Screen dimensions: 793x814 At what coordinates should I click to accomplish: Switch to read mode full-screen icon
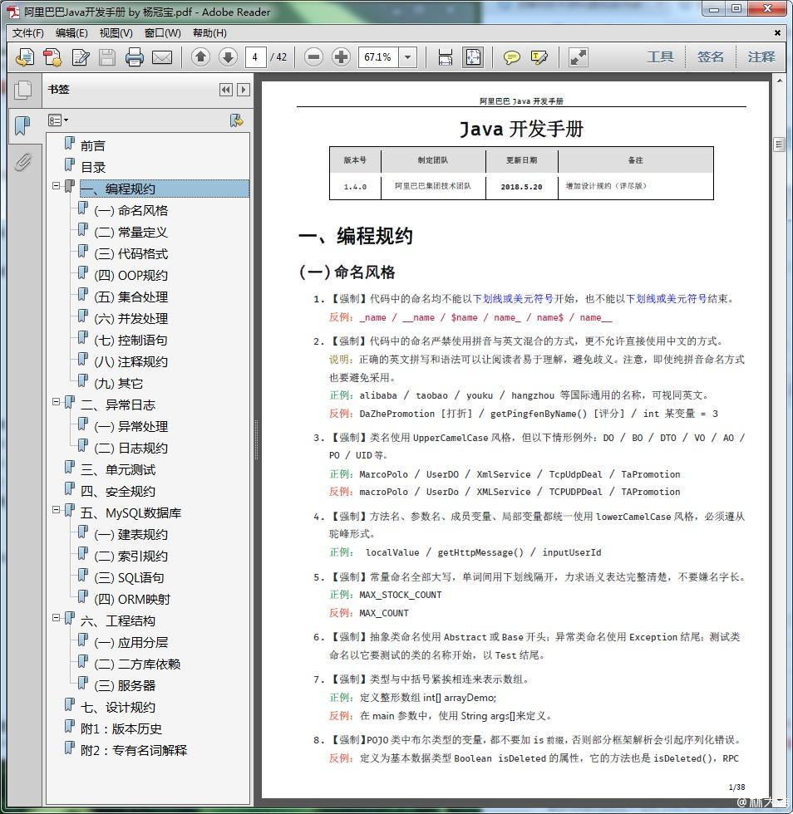(x=579, y=57)
